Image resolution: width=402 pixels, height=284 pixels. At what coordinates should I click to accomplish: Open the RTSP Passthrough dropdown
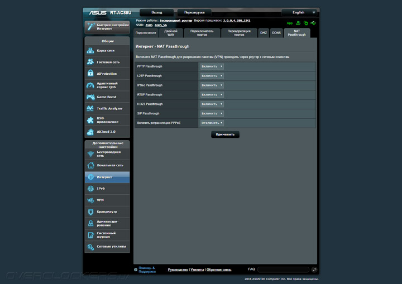coord(212,95)
